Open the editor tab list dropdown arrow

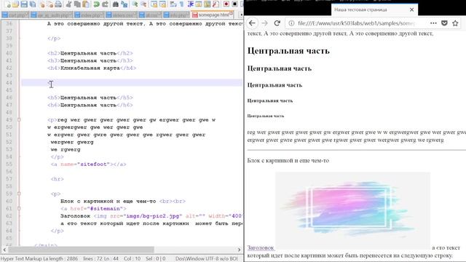240,15
